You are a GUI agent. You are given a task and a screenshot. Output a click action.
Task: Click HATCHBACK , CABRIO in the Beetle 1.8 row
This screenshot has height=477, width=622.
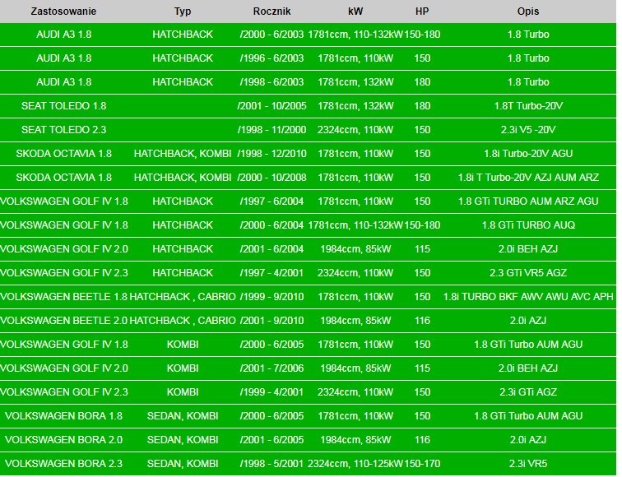coord(183,297)
